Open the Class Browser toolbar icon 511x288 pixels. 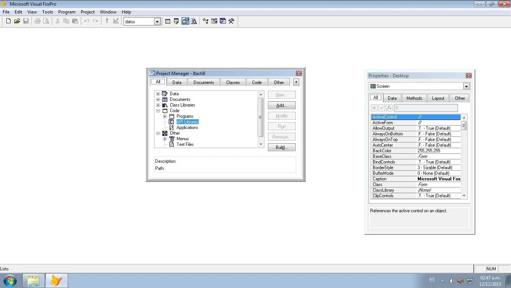point(206,21)
